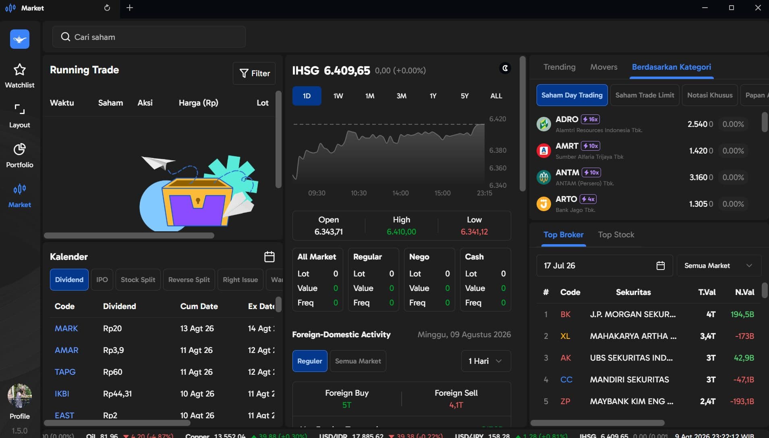This screenshot has width=769, height=438.
Task: Select the Stock Split calendar tab
Action: pos(138,280)
